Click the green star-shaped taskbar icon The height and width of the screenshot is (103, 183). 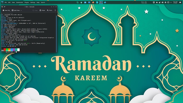pos(77,2)
